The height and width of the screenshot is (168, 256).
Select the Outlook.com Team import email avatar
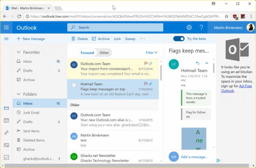click(74, 65)
